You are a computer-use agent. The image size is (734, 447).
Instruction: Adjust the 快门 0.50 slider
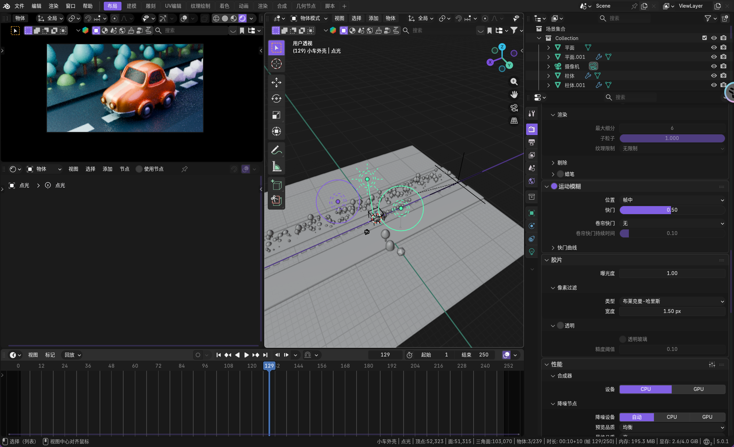click(672, 210)
